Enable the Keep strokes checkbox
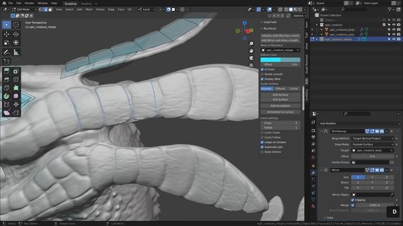 click(262, 152)
